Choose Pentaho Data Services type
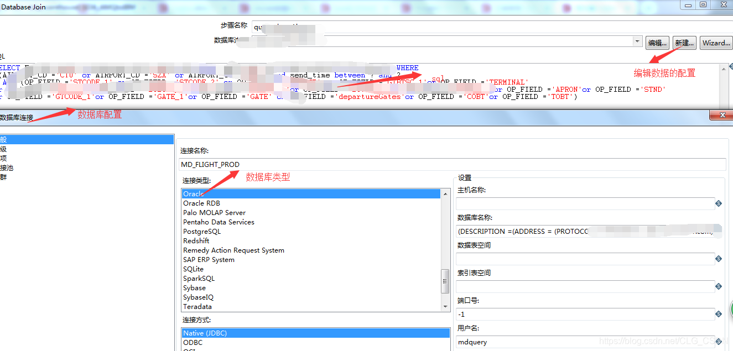733x351 pixels. point(311,222)
